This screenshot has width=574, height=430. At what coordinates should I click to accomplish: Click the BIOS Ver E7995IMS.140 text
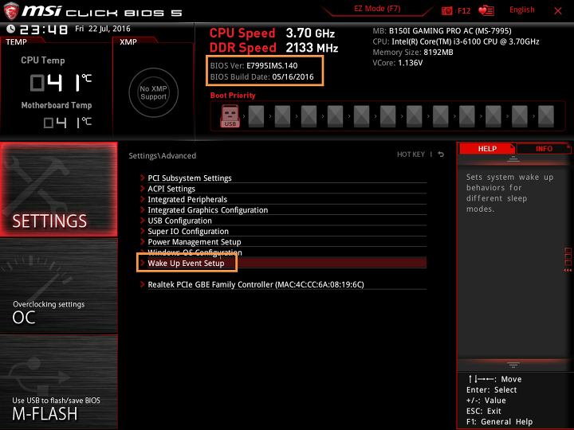tap(254, 66)
